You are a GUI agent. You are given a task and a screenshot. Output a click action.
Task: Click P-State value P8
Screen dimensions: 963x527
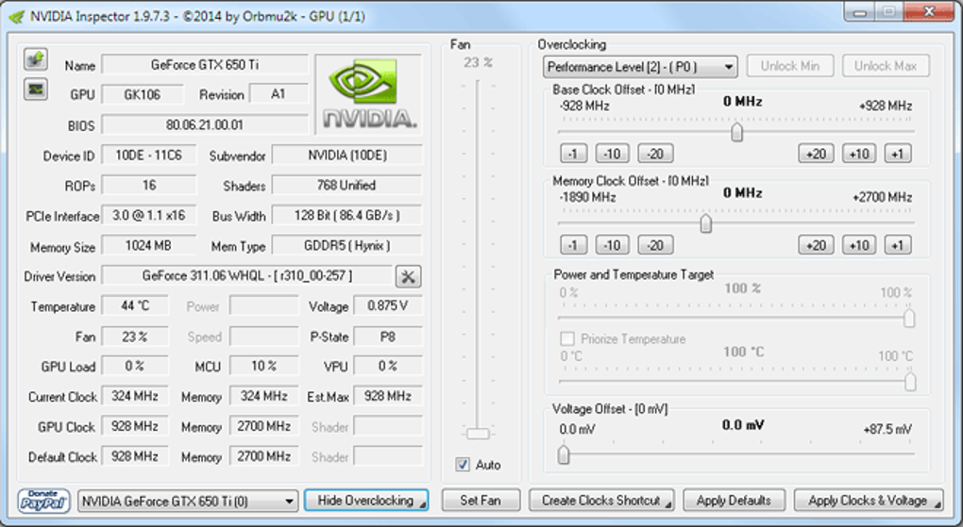coord(387,337)
